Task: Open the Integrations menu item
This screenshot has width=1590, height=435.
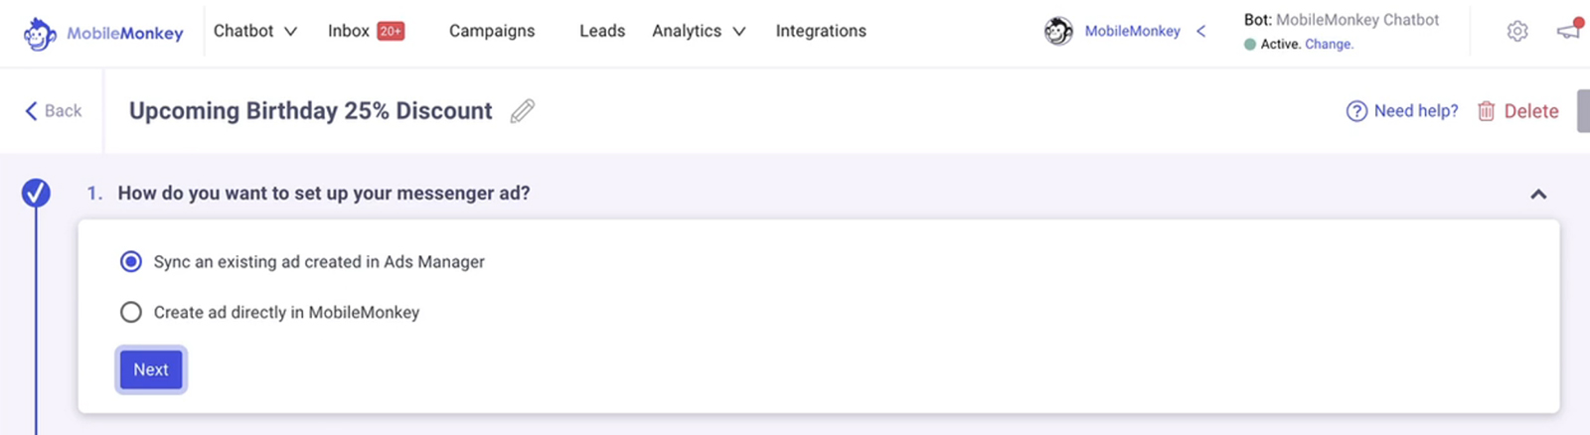Action: click(x=821, y=31)
